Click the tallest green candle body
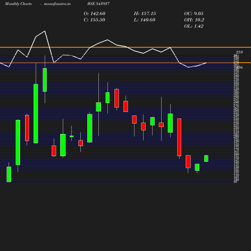The height and width of the screenshot is (251, 251). pos(36,113)
